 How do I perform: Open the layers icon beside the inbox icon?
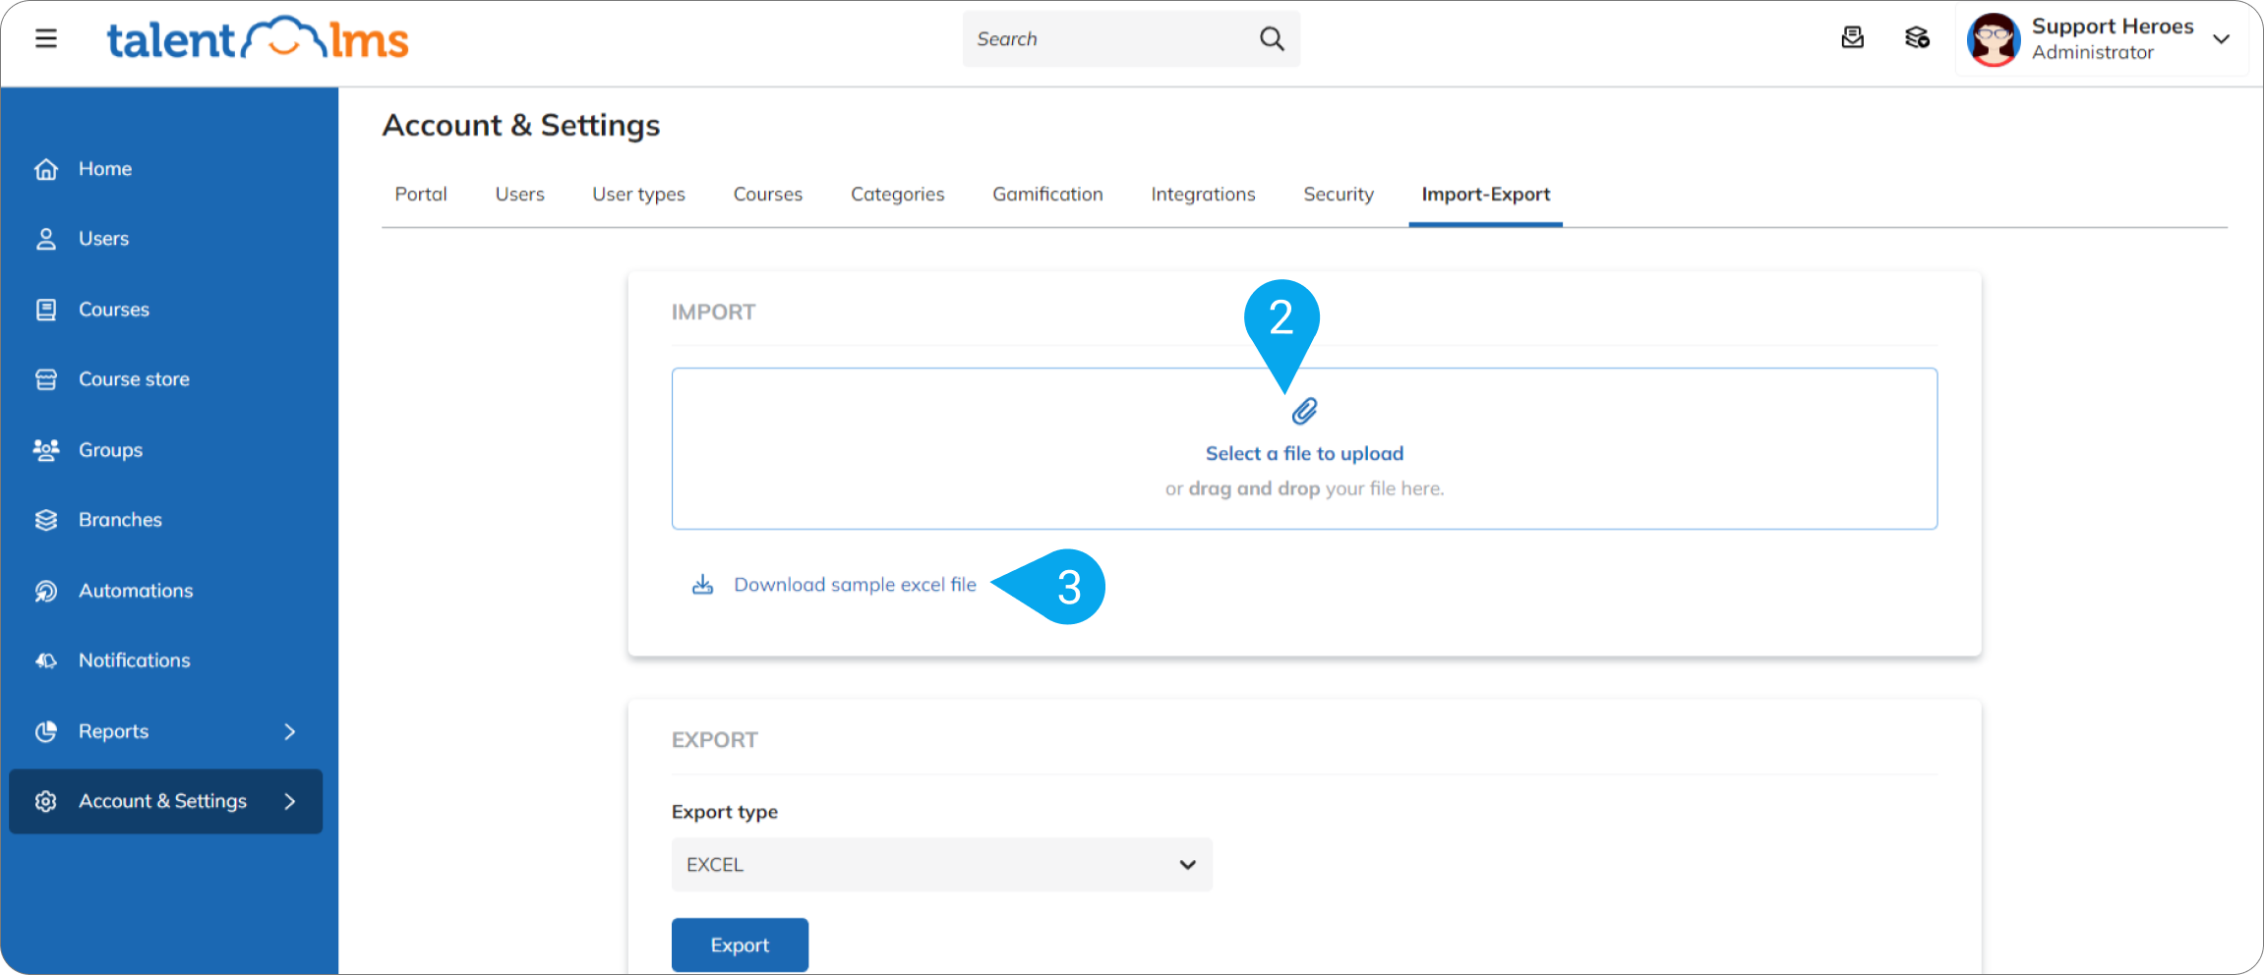(1917, 38)
